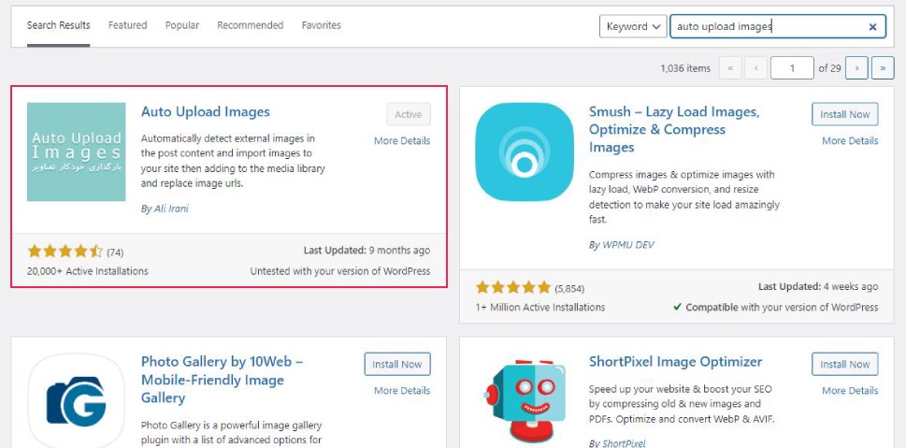Open More Details for Smush
This screenshot has width=906, height=448.
[x=850, y=140]
